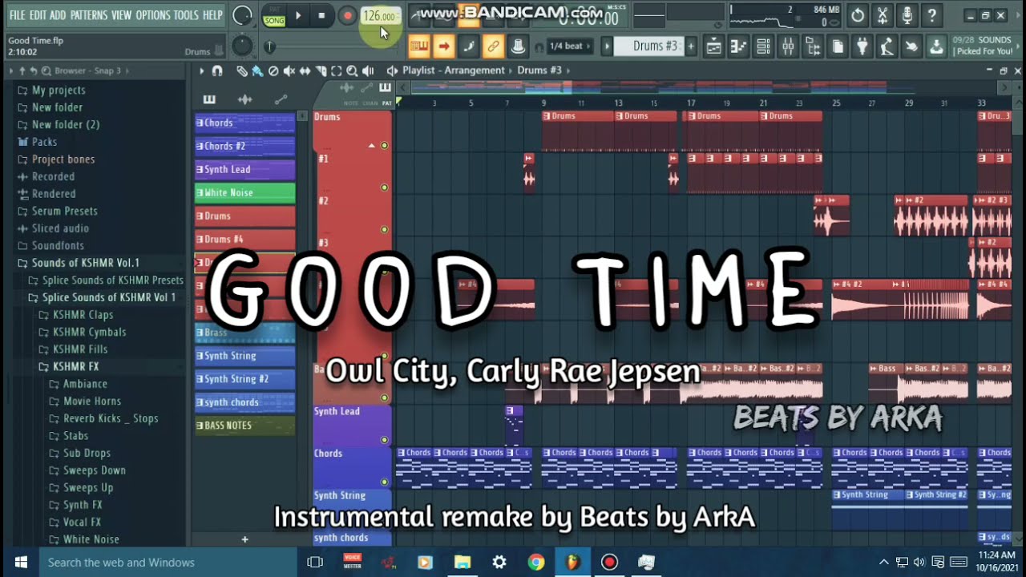Select the slip tool in playlist toolbar
The image size is (1026, 577).
[305, 71]
